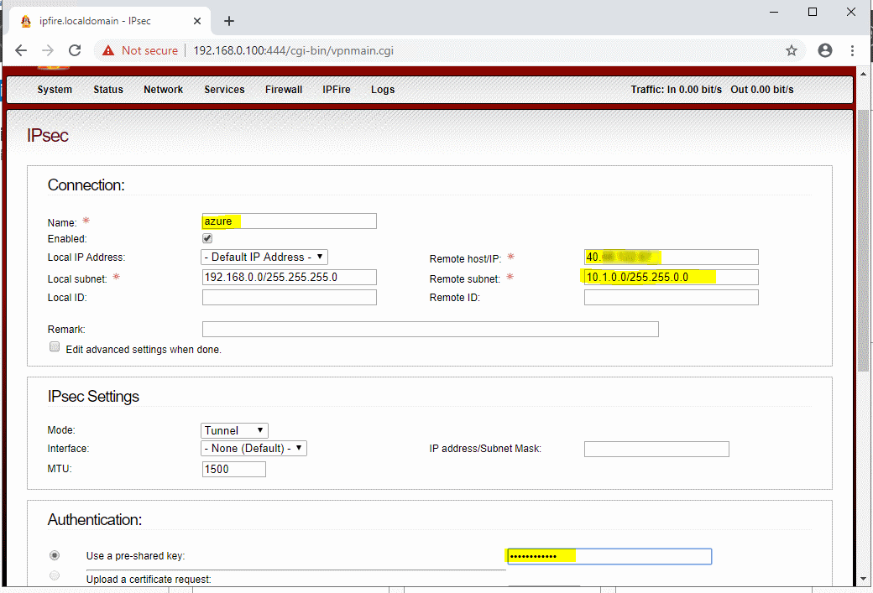This screenshot has width=873, height=593.
Task: Open the Chrome profile account icon
Action: [x=824, y=50]
